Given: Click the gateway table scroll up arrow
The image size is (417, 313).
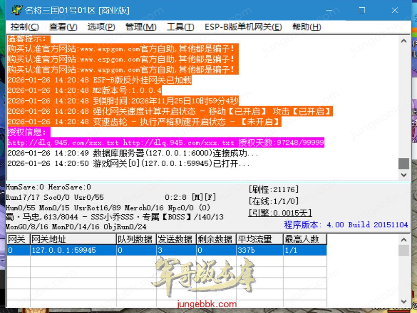Looking at the screenshot, I should click(x=404, y=239).
